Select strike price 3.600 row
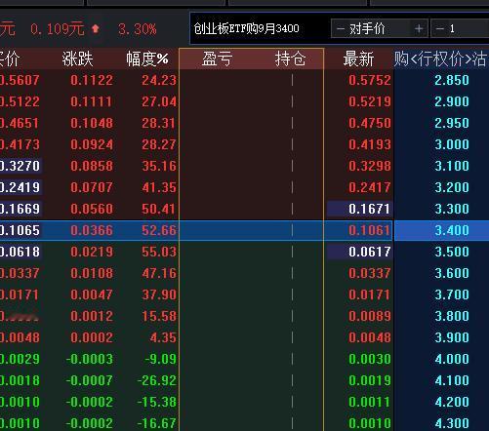489x431 pixels. tap(452, 273)
